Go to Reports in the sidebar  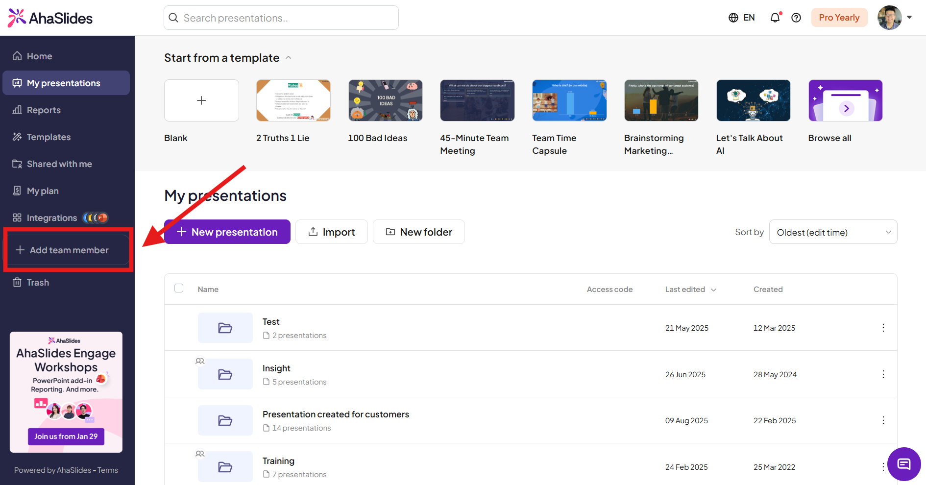pos(44,110)
